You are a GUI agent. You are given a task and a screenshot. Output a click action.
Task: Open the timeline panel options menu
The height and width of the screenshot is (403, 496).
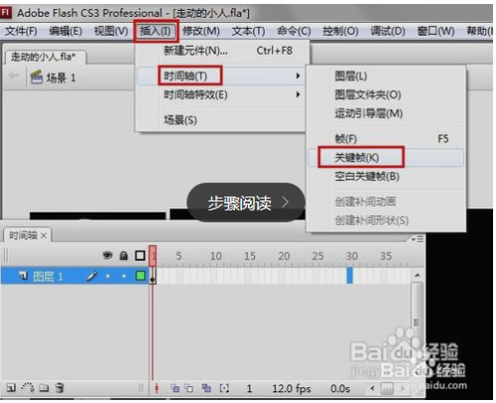click(x=418, y=239)
